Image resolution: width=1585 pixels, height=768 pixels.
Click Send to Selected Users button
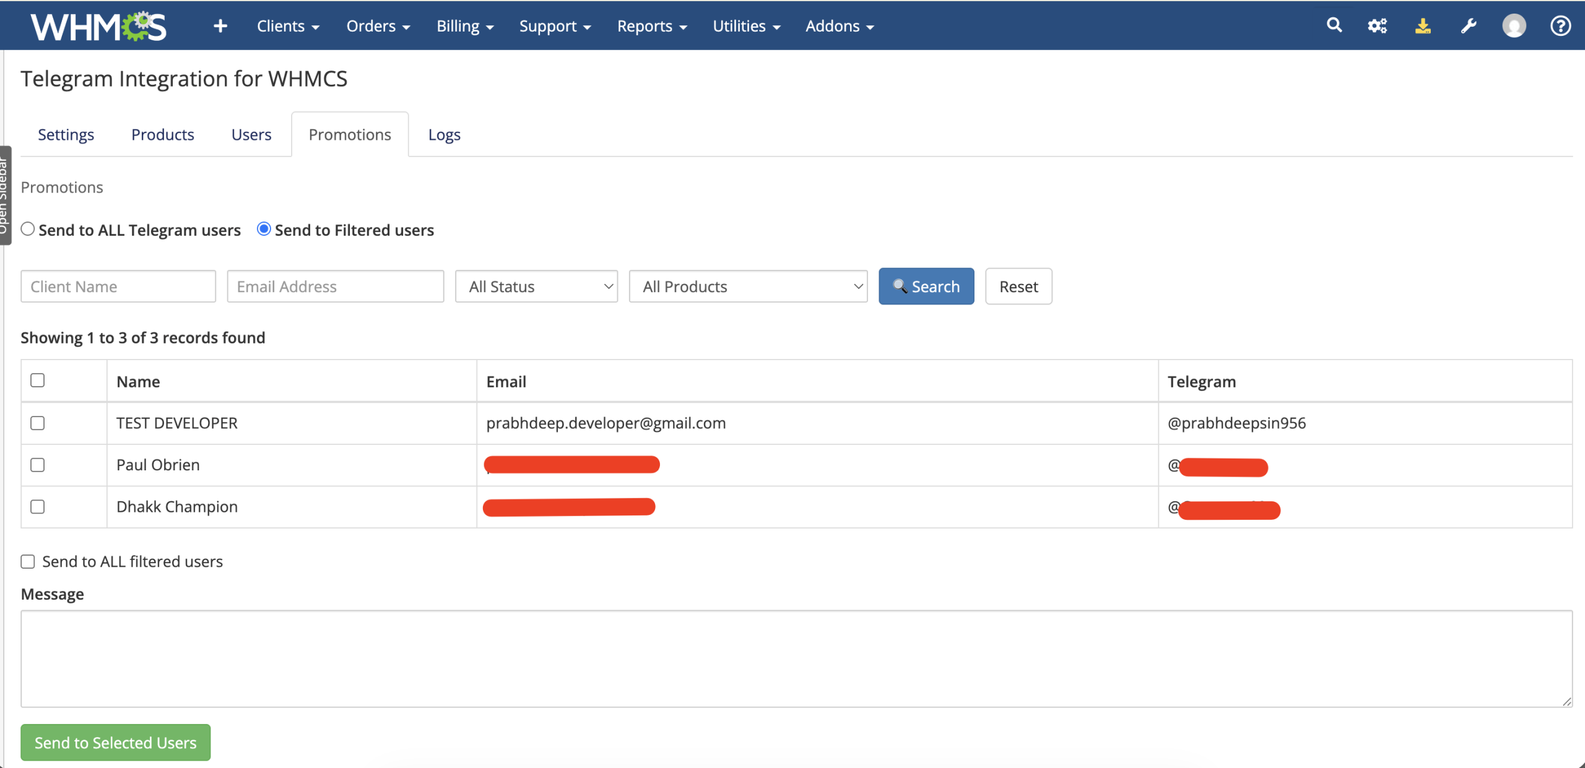tap(115, 742)
